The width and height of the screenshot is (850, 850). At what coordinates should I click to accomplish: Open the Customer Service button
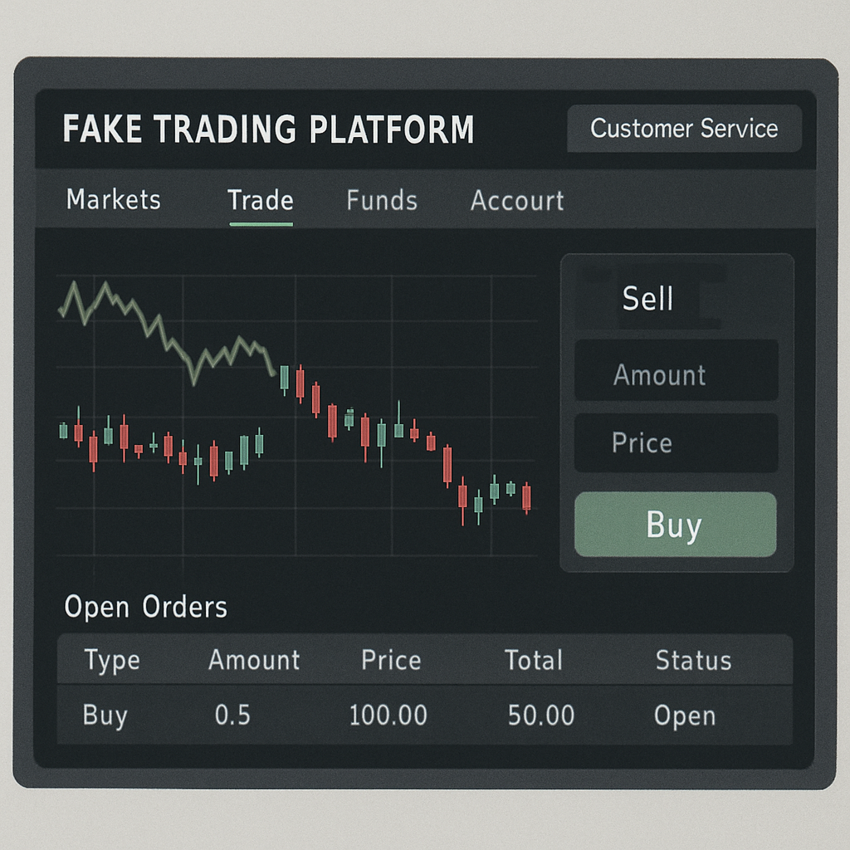tap(684, 129)
